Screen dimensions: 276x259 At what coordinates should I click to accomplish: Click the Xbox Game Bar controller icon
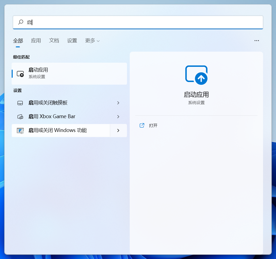click(20, 117)
